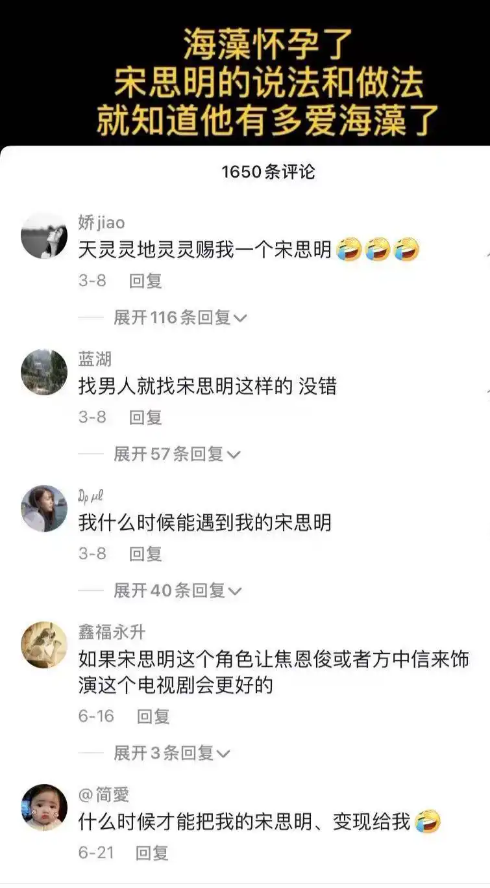
Task: Tap the yellow video caption text
Action: pyautogui.click(x=269, y=83)
